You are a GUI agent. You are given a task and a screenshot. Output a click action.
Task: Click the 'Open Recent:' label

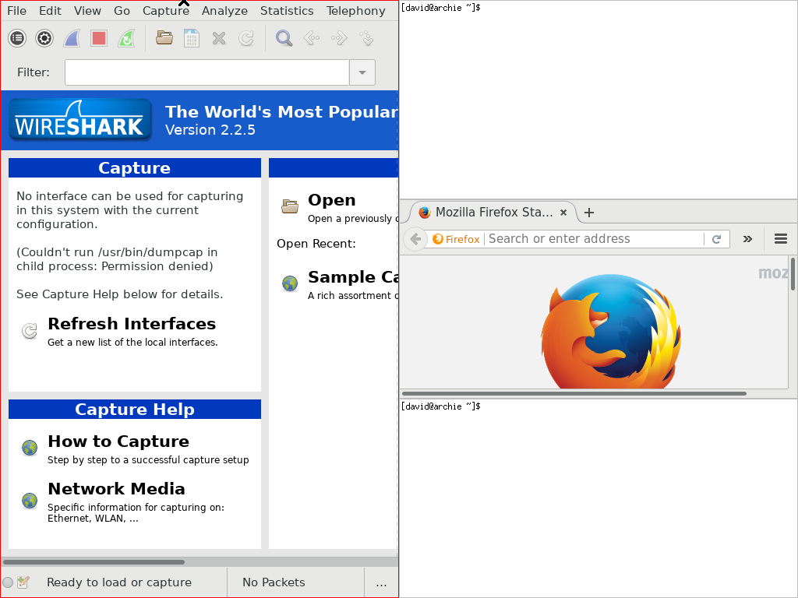point(316,244)
